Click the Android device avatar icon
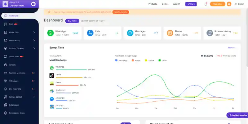248x124 pixels. click(x=5, y=4)
